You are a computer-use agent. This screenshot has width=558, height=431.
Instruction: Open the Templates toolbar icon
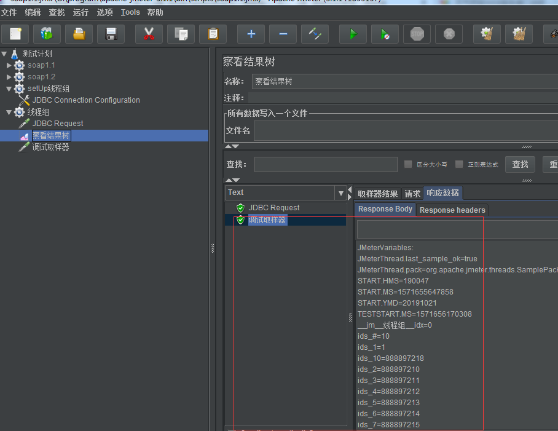(47, 34)
